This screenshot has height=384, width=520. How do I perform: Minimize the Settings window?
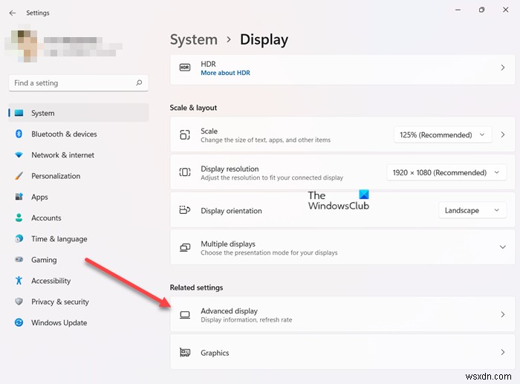458,10
